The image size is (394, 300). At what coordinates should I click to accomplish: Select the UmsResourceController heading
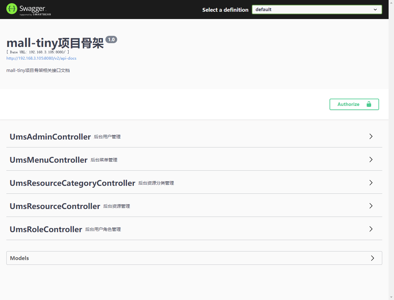pyautogui.click(x=55, y=206)
